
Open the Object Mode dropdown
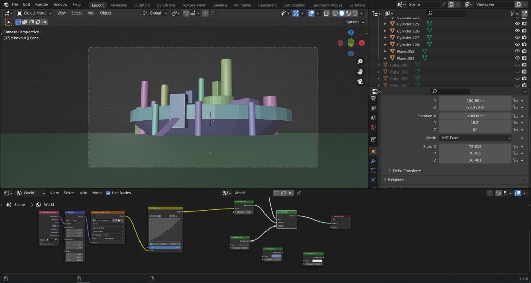[34, 13]
